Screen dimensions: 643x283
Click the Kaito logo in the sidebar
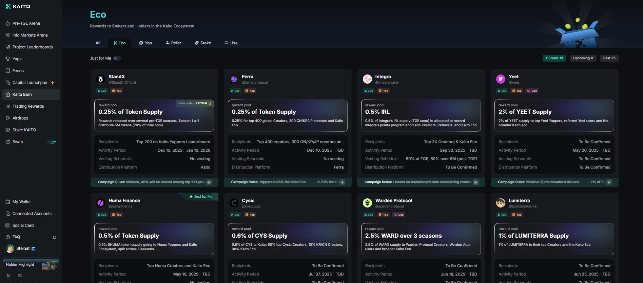[x=18, y=6]
